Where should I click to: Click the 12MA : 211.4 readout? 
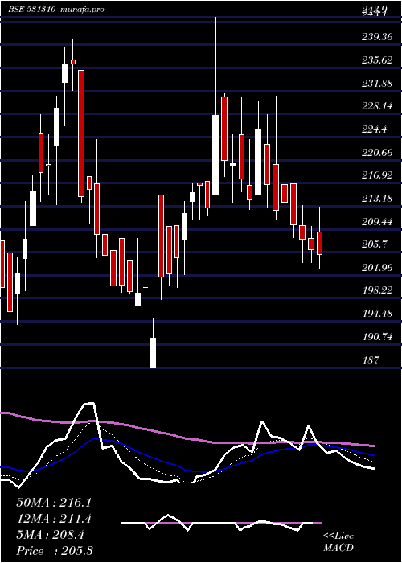(54, 519)
